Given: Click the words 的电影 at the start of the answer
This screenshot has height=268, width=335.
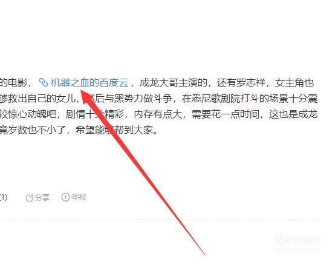Looking at the screenshot, I should (x=13, y=83).
